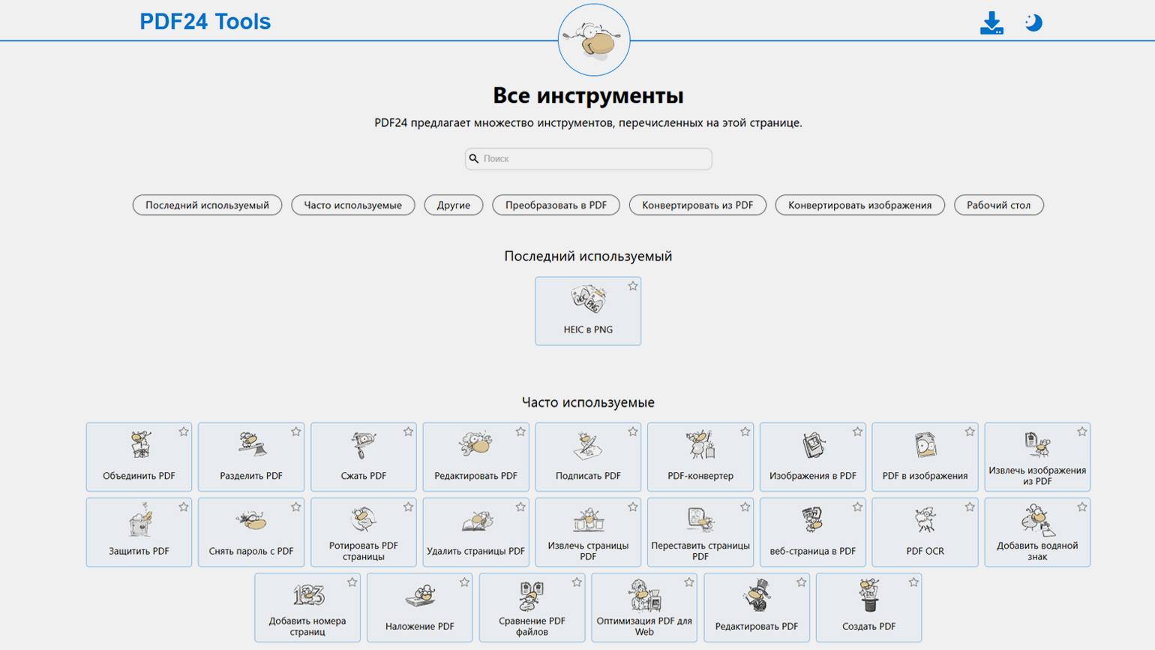The height and width of the screenshot is (650, 1155).
Task: Toggle favorite star on Объединить PDF
Action: tap(184, 432)
